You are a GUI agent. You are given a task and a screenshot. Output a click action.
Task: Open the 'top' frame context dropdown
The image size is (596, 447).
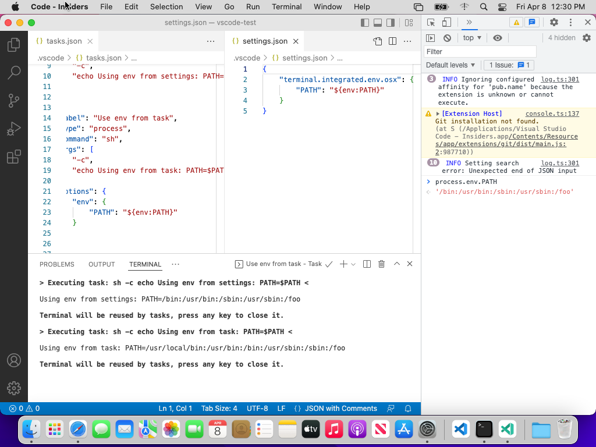(471, 37)
